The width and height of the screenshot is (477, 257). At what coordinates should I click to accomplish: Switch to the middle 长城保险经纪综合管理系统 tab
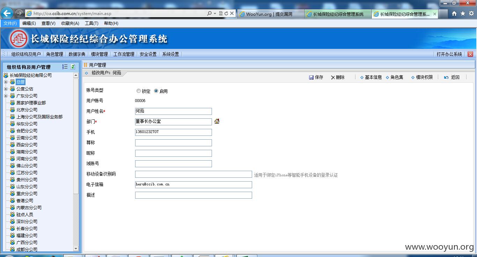[338, 14]
